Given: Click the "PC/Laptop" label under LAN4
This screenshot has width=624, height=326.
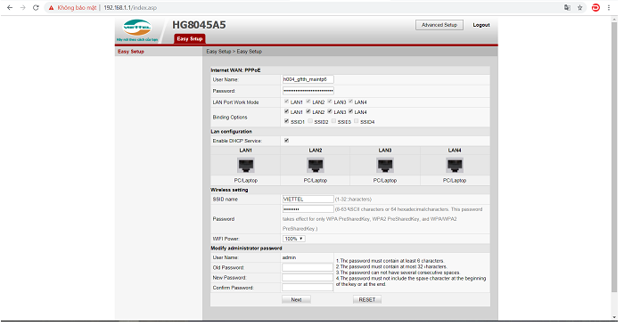Looking at the screenshot, I should (x=455, y=180).
